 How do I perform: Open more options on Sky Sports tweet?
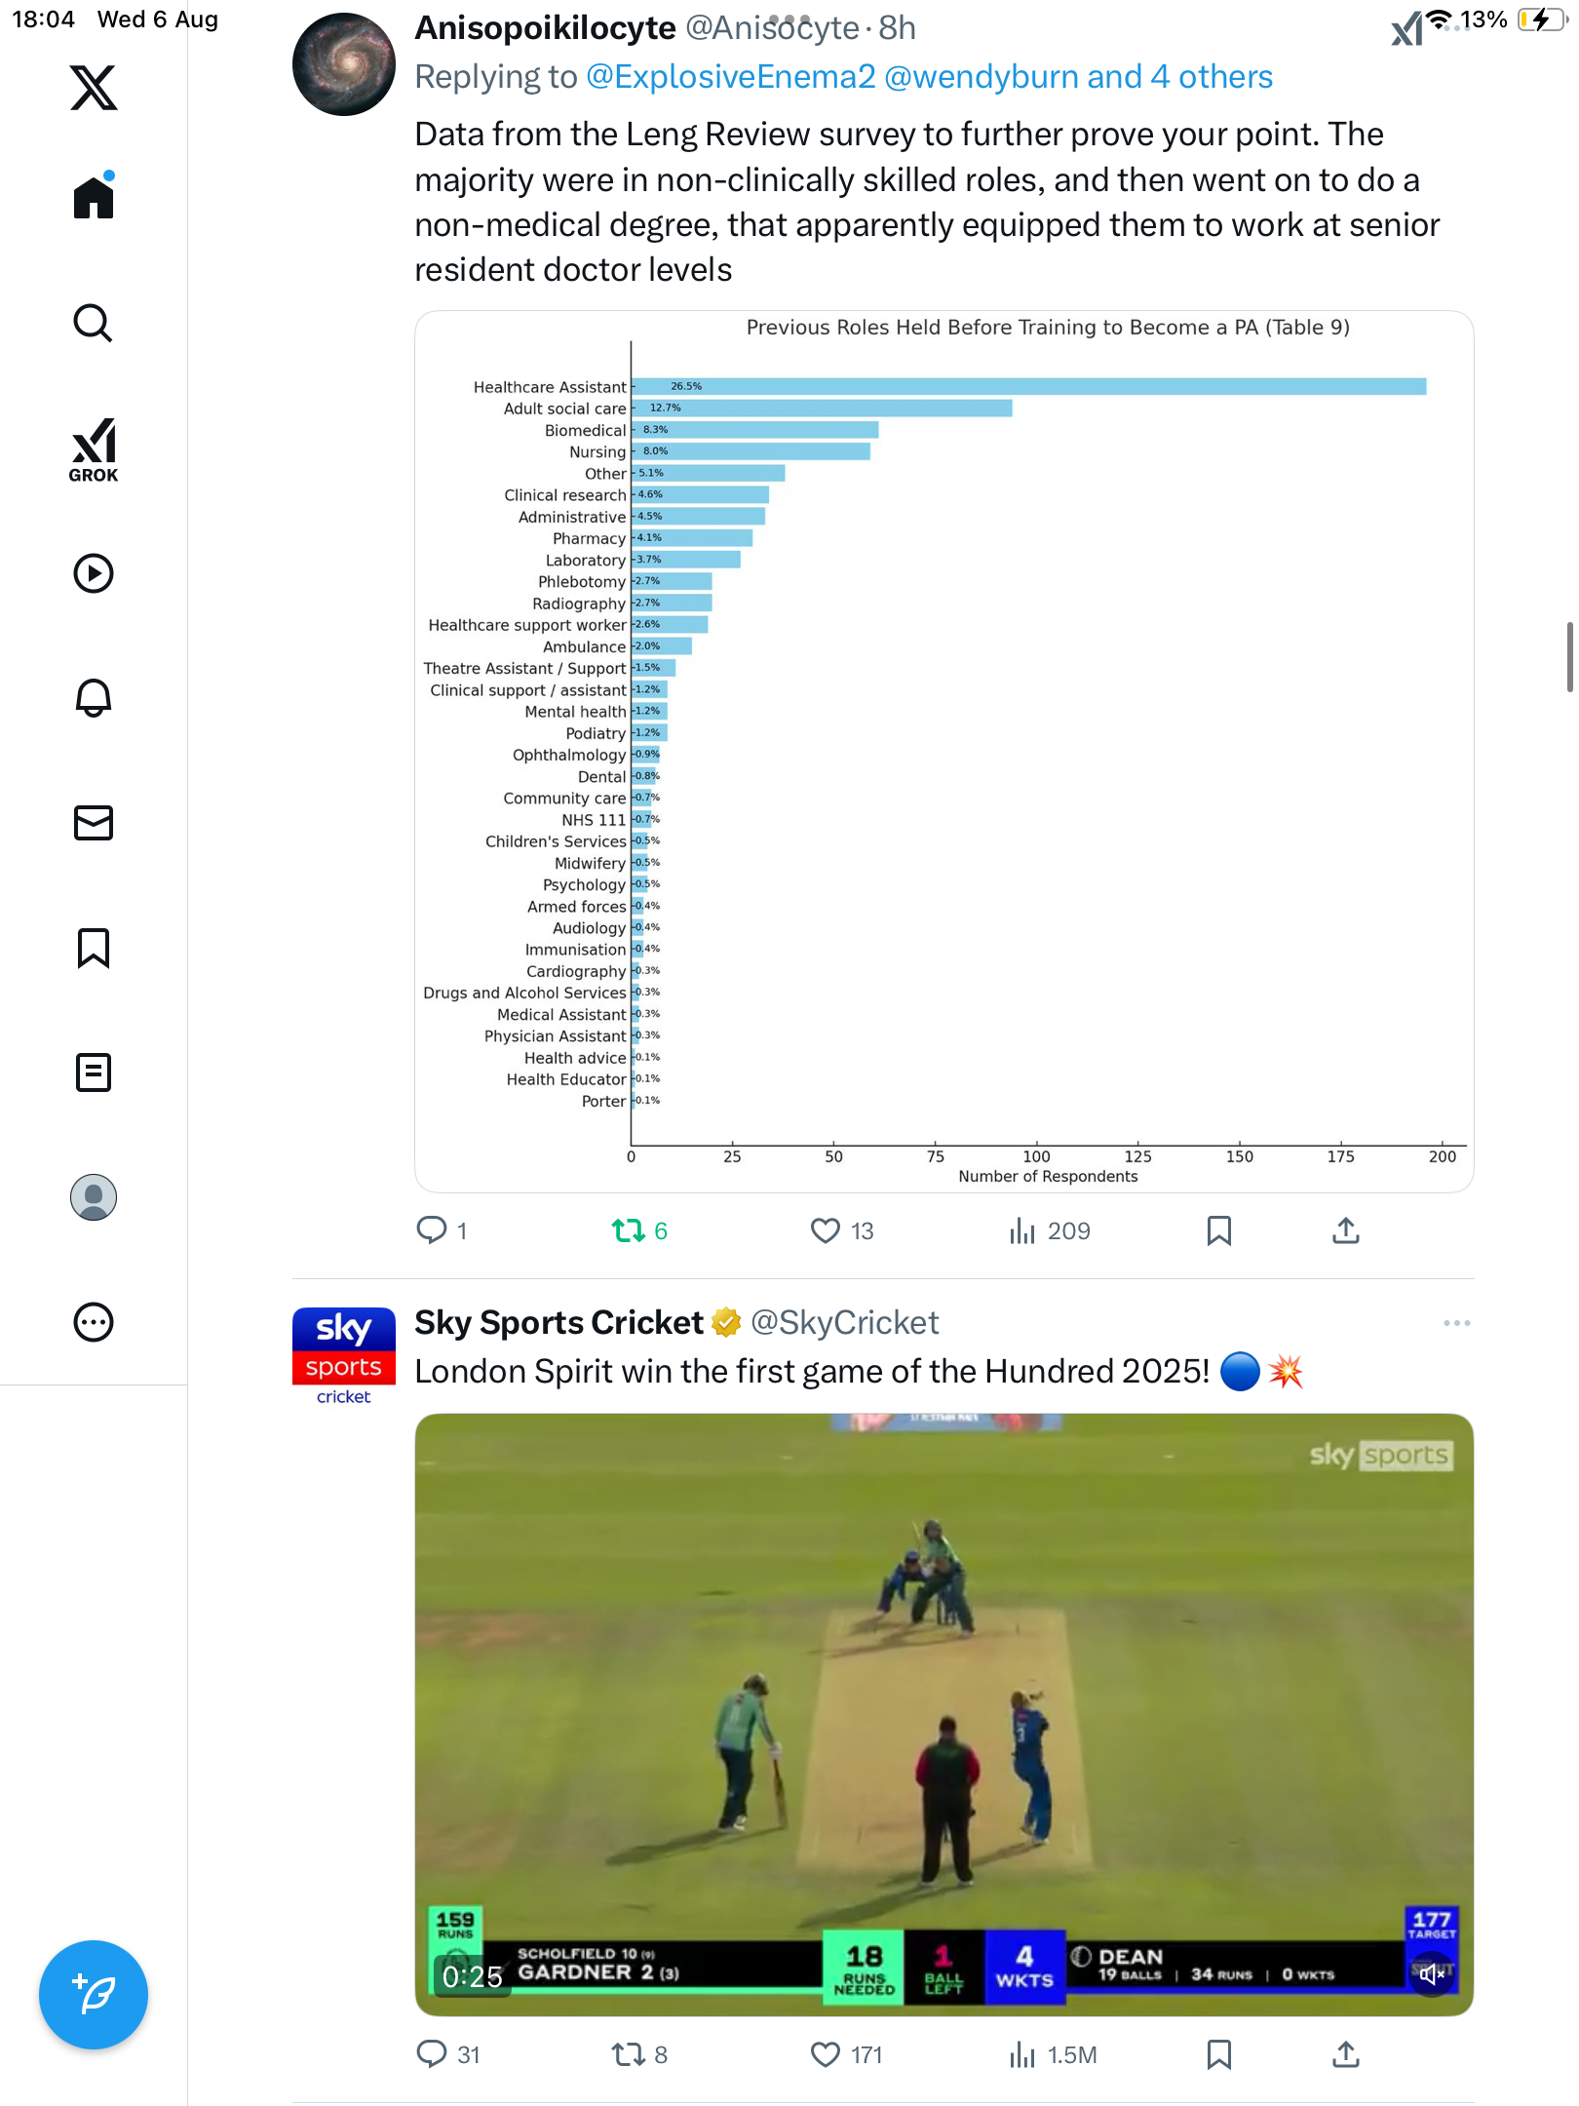1456,1323
